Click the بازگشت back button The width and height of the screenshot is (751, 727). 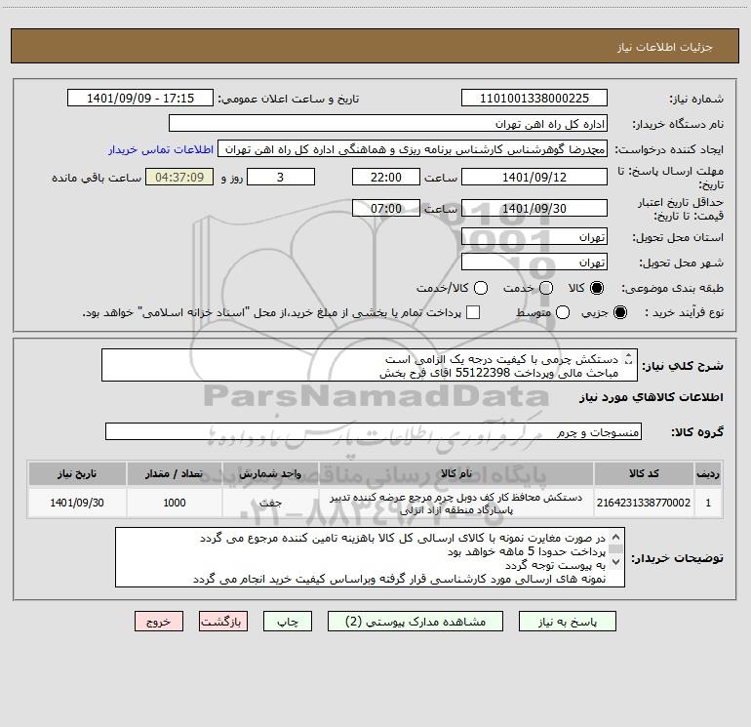coord(223,622)
